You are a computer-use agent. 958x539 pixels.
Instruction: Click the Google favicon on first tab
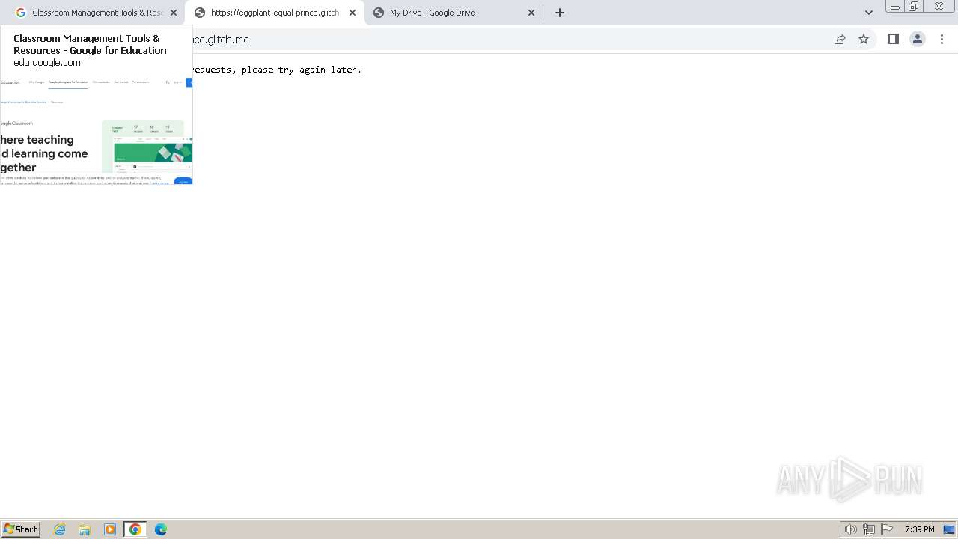[21, 13]
